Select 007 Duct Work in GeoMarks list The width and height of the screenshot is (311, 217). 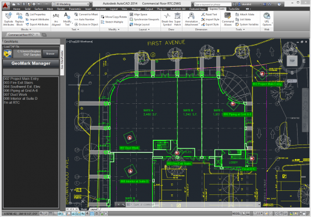coord(16,95)
